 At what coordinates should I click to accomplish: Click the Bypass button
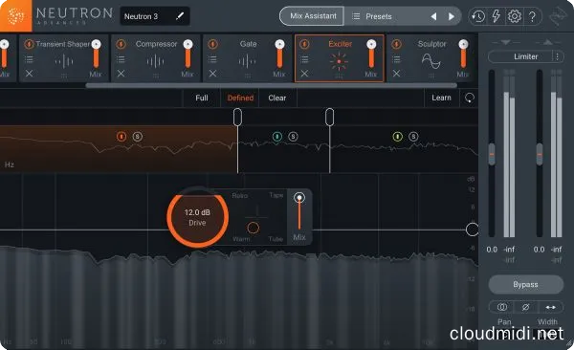pos(525,284)
